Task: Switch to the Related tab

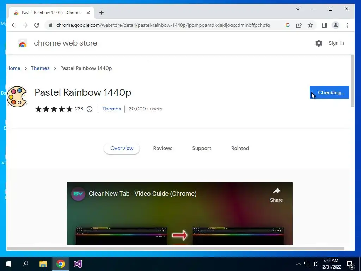Action: (x=240, y=149)
